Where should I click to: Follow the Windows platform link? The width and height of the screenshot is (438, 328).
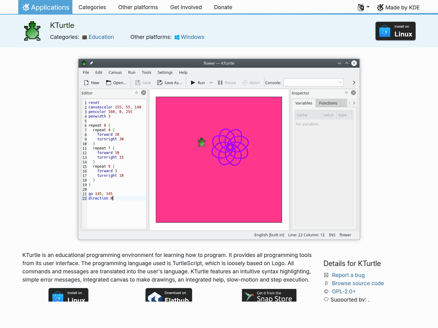193,37
